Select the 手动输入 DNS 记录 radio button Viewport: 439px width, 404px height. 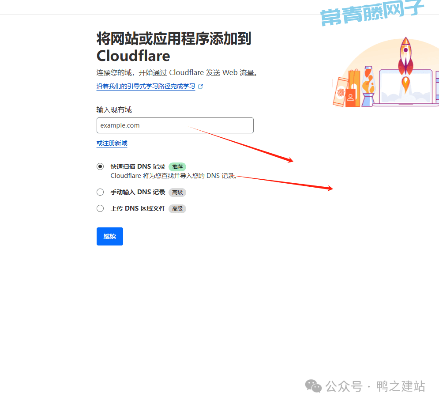100,192
